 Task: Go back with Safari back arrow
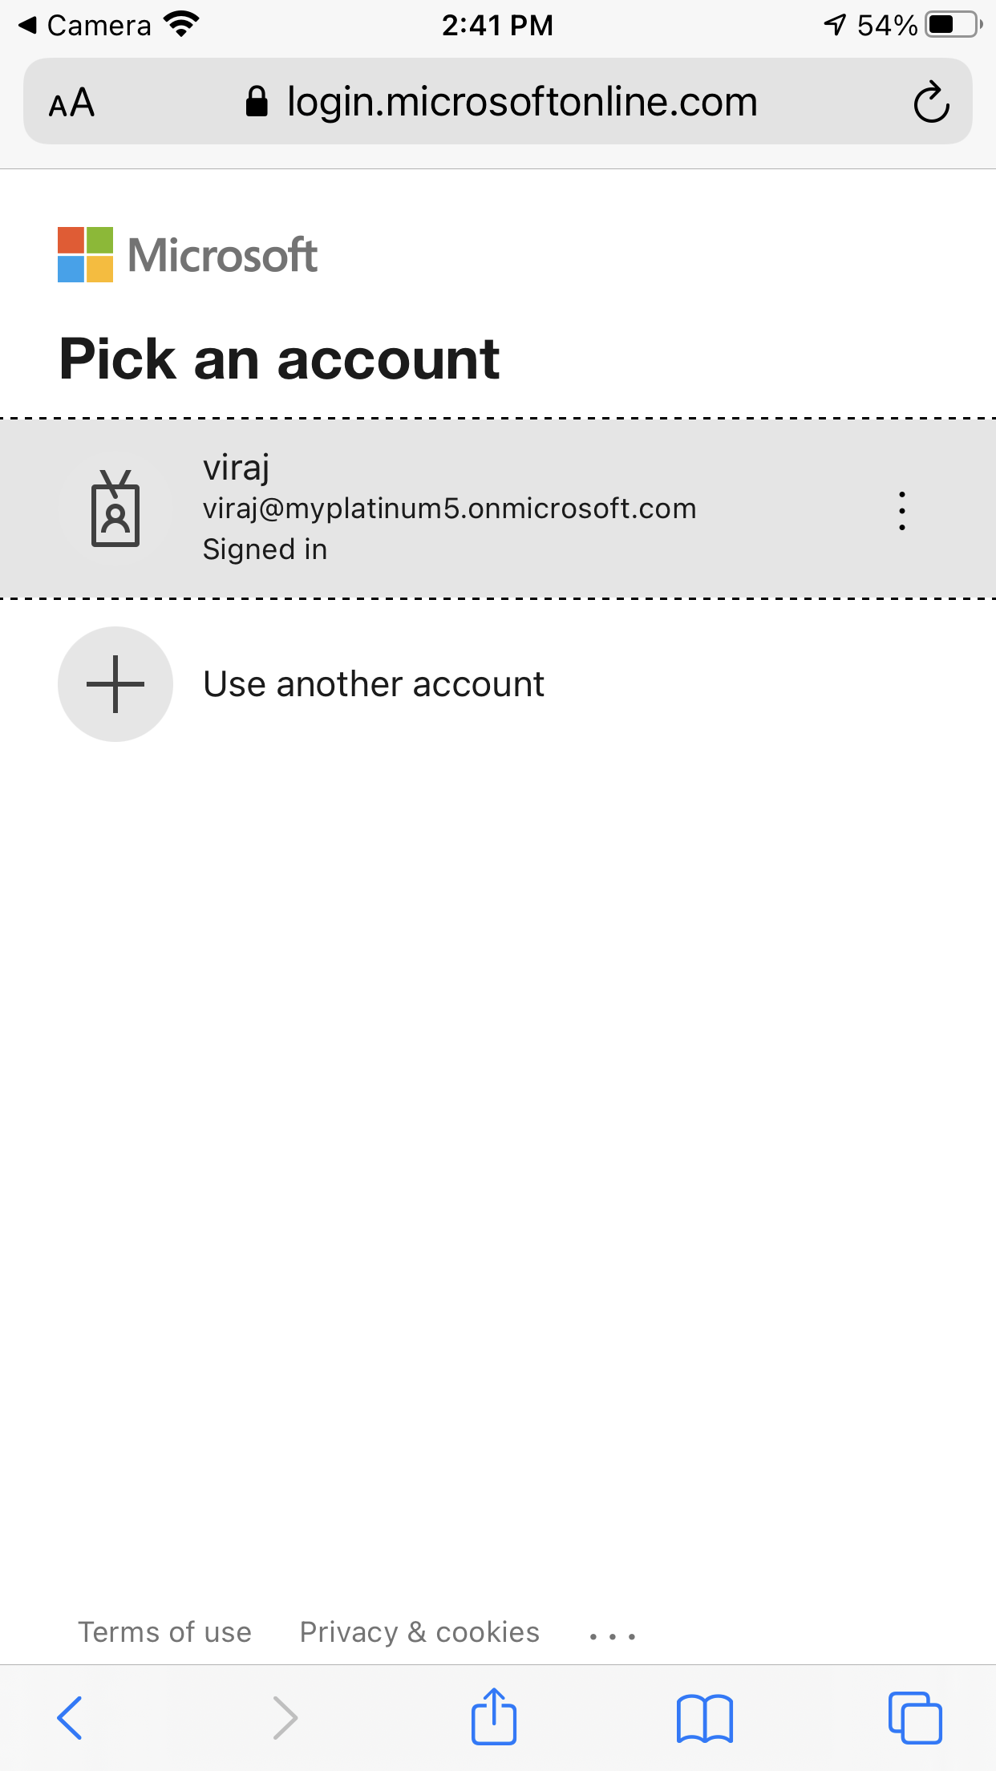click(x=70, y=1718)
